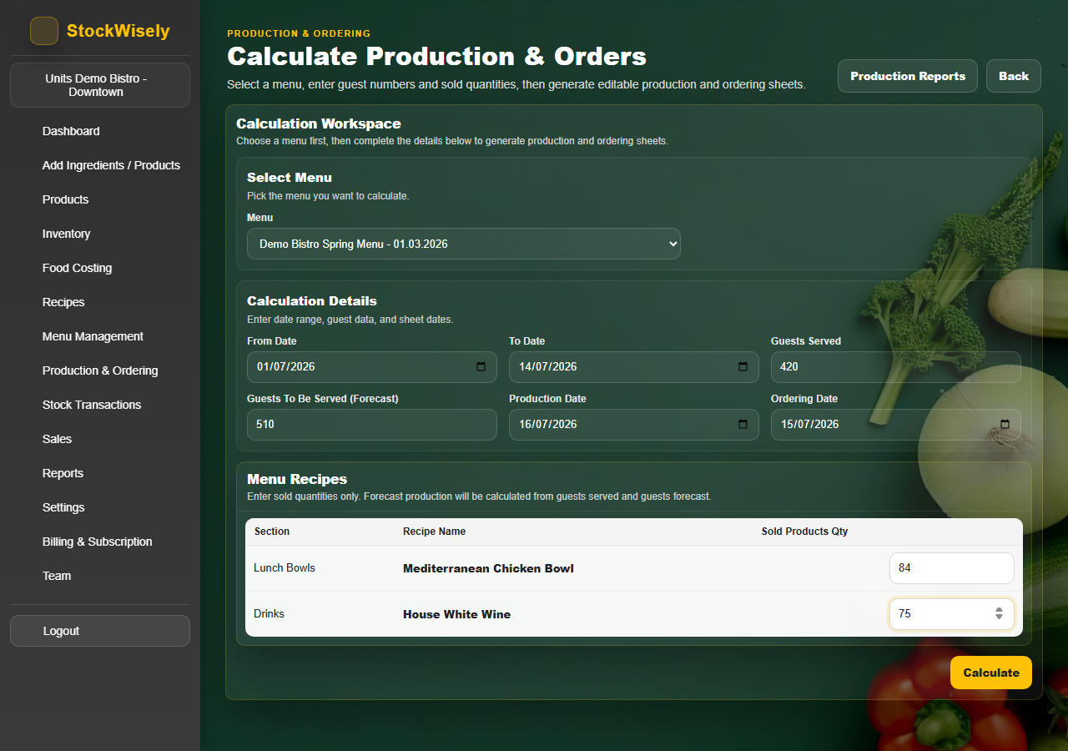Click the Logout button
Screen dimensions: 1068x751
(x=100, y=631)
